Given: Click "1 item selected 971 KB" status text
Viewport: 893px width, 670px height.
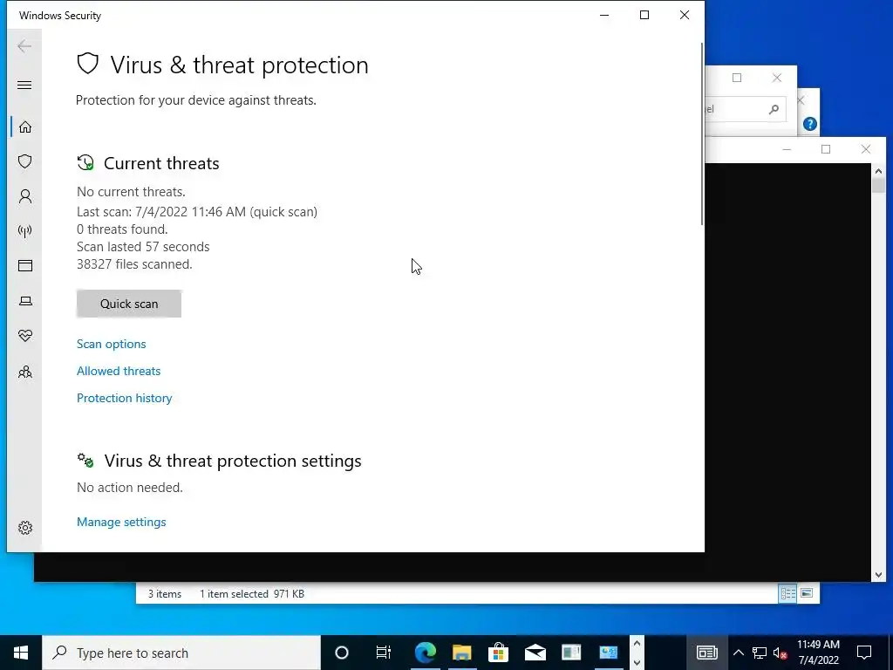Looking at the screenshot, I should [x=252, y=593].
